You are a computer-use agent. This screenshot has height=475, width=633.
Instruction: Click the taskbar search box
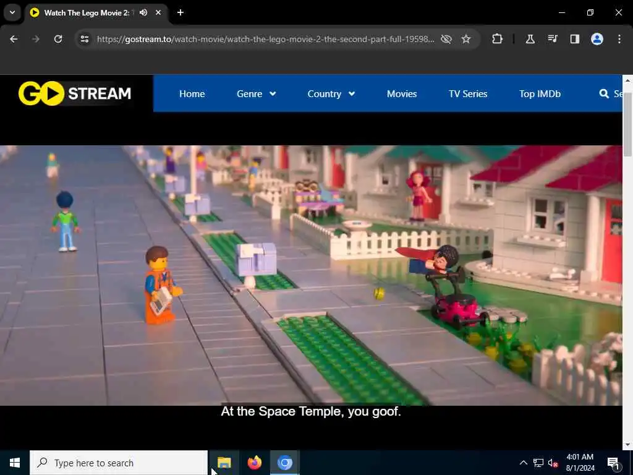click(x=119, y=463)
